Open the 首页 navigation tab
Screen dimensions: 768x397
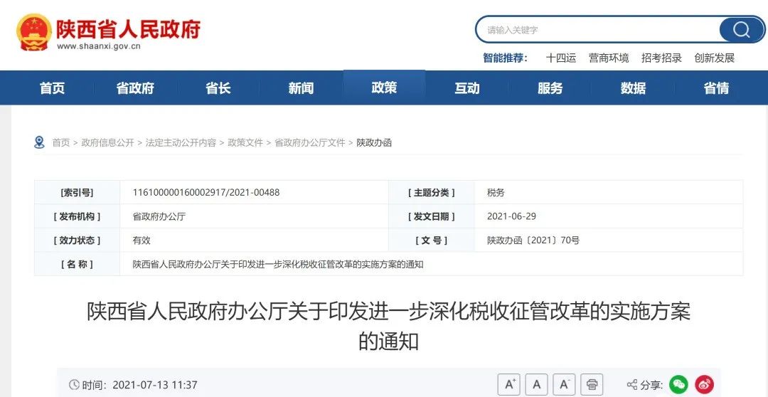(x=53, y=88)
